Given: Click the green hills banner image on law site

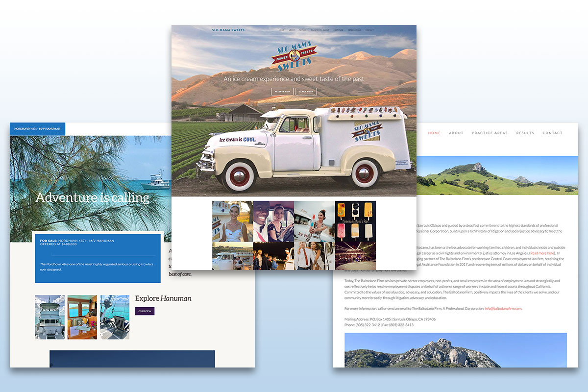Looking at the screenshot, I should tap(496, 175).
